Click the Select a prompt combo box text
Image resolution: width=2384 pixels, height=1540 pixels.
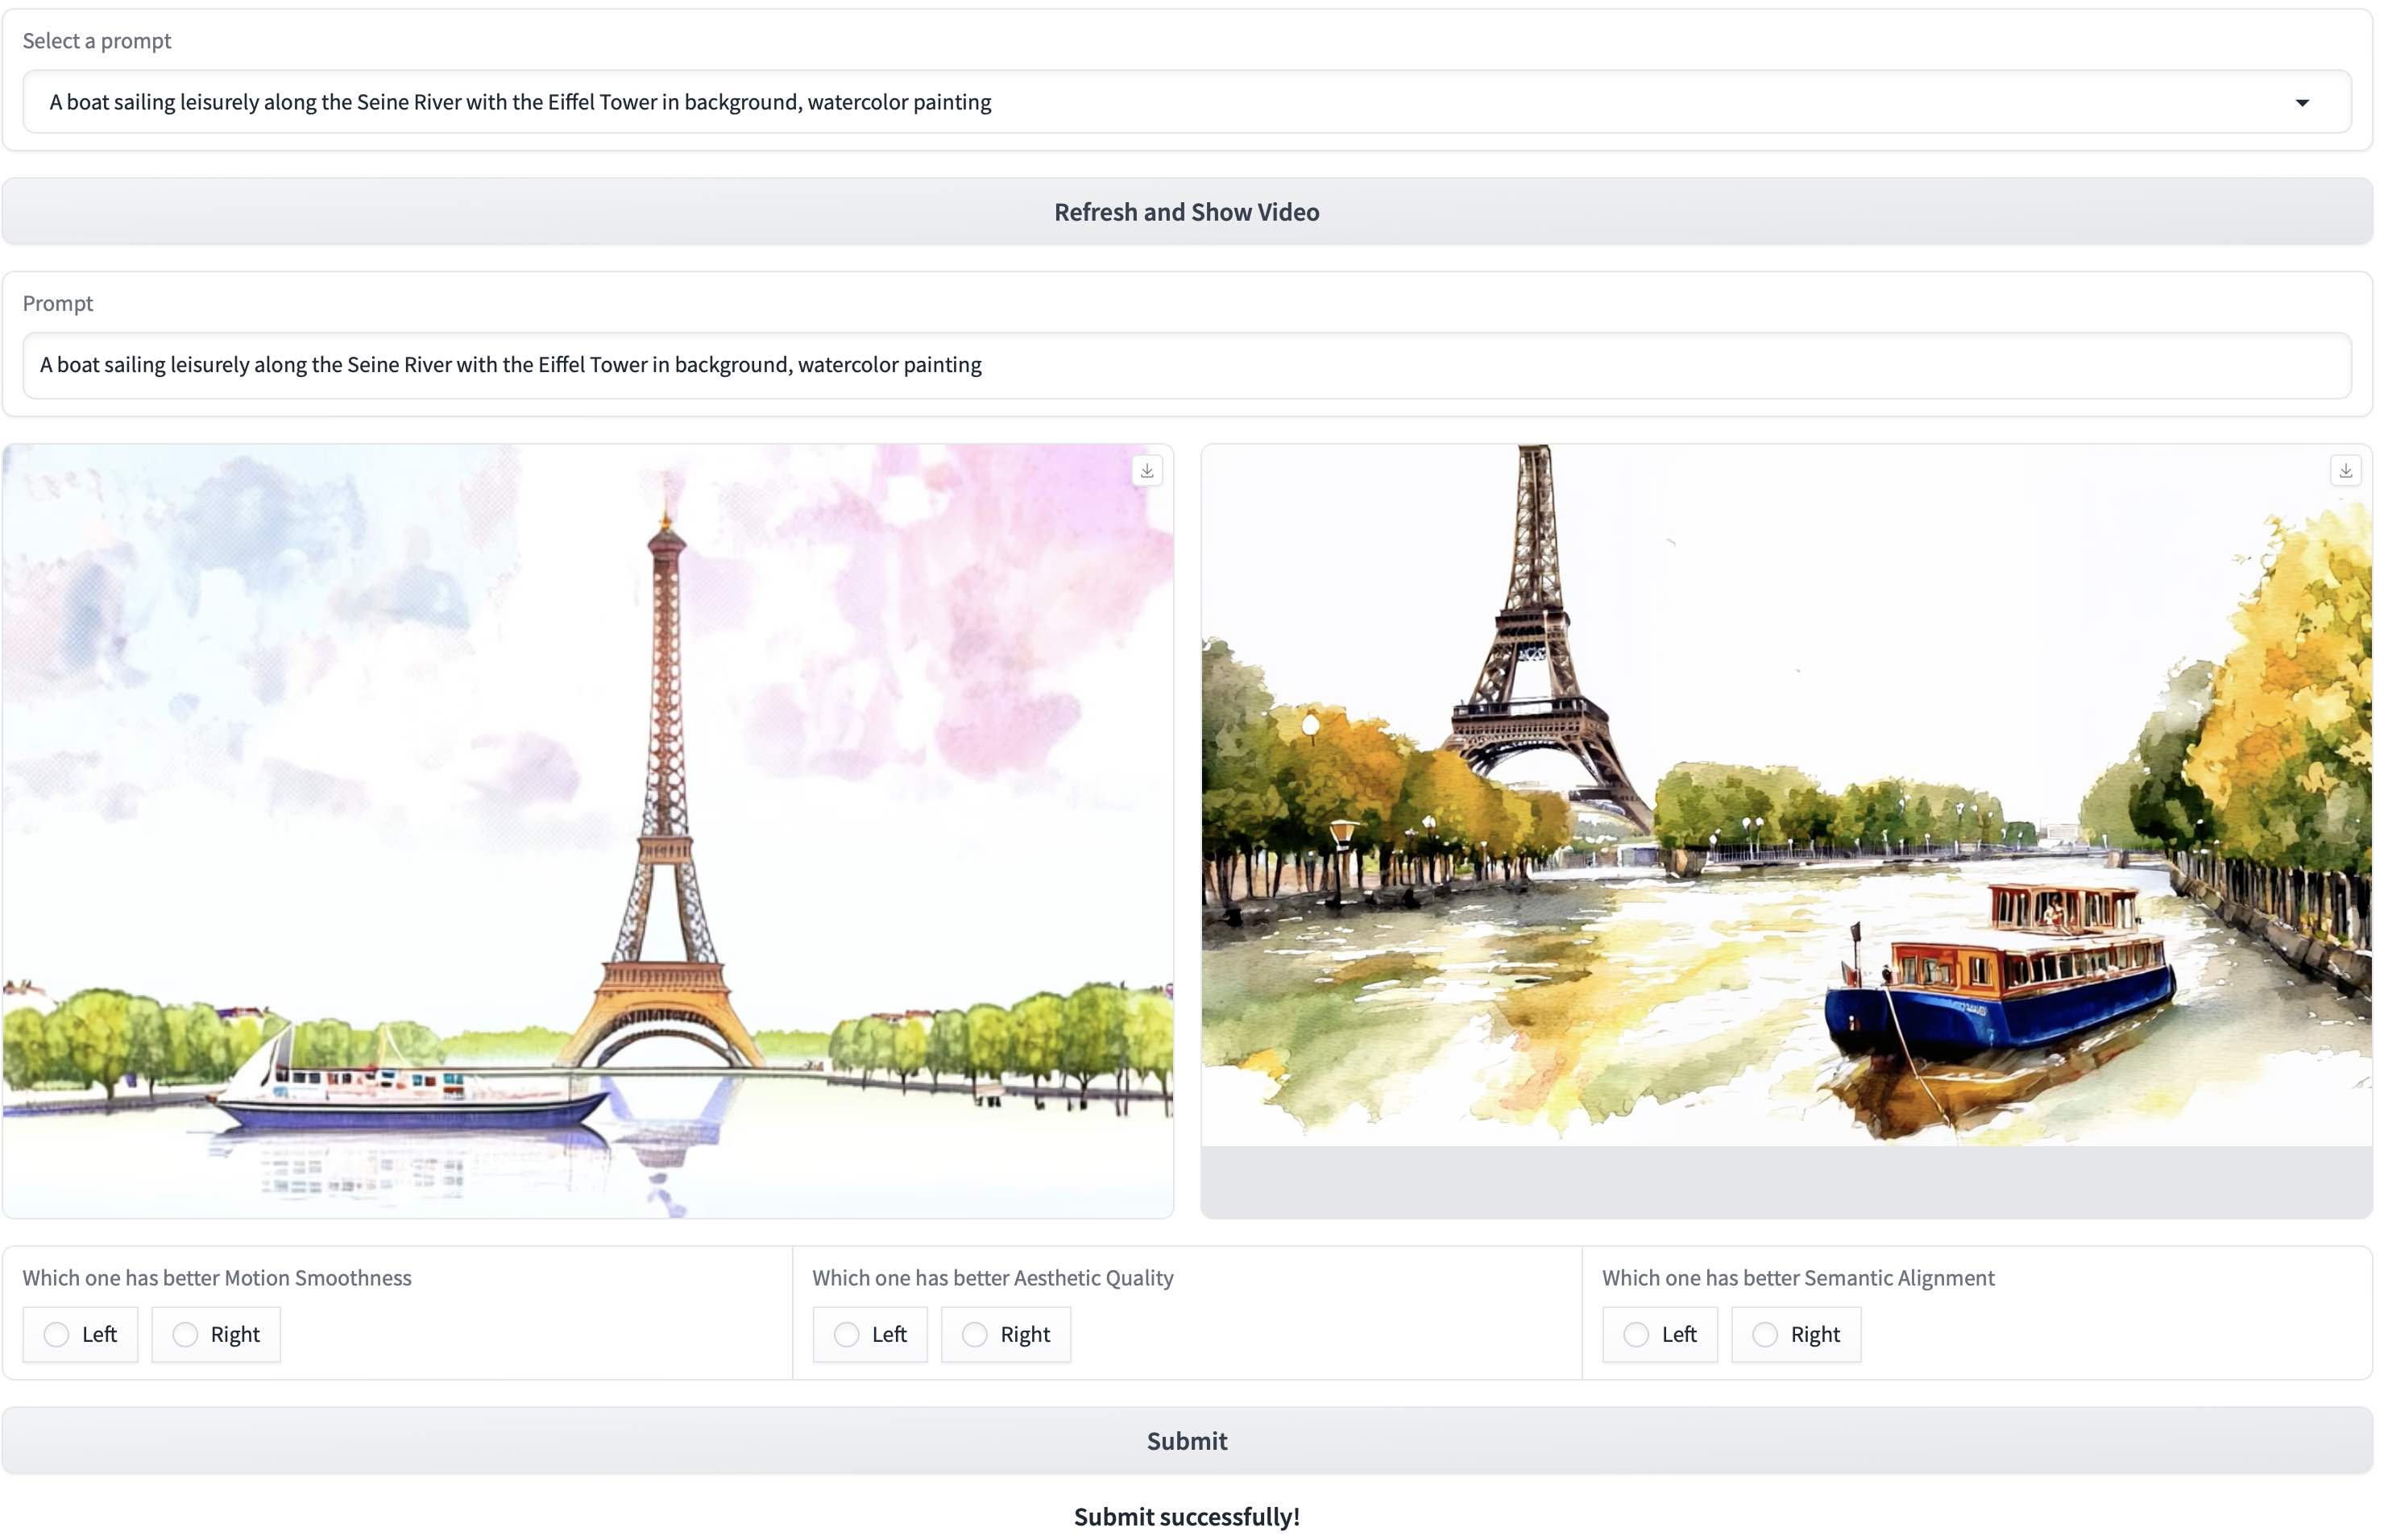point(520,102)
